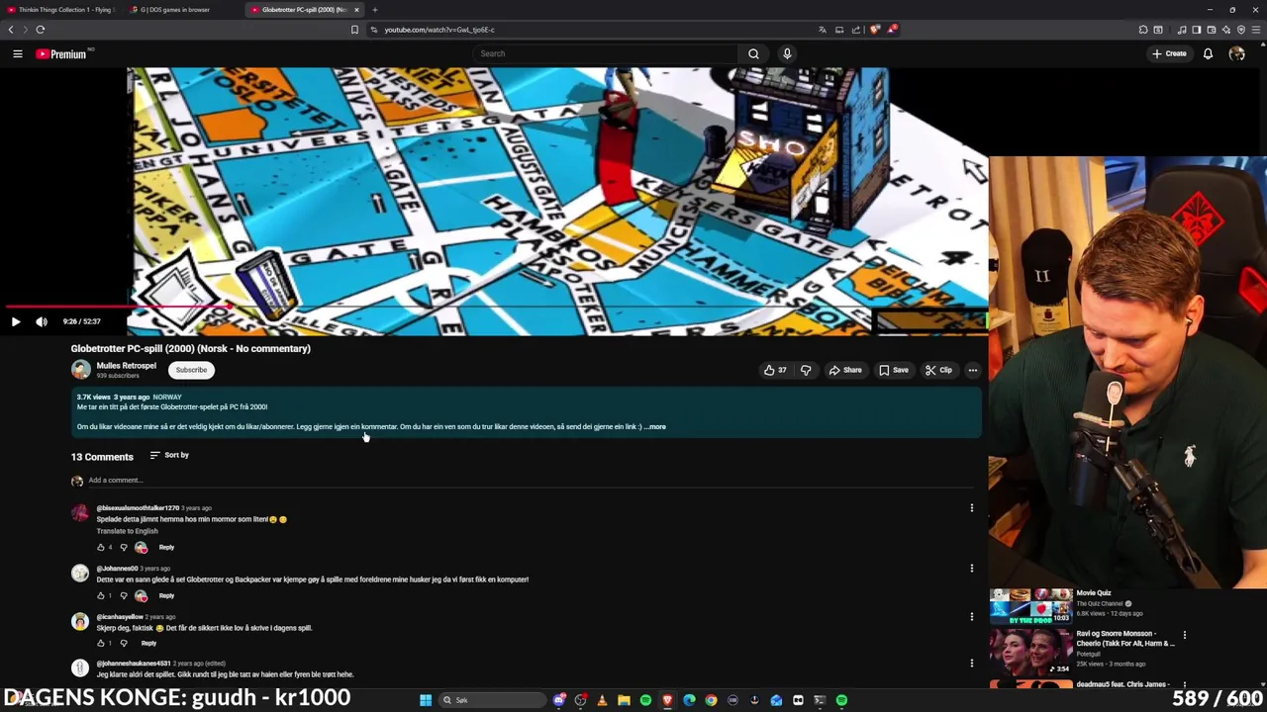This screenshot has width=1267, height=712.
Task: Translate first comment to English
Action: (x=127, y=531)
